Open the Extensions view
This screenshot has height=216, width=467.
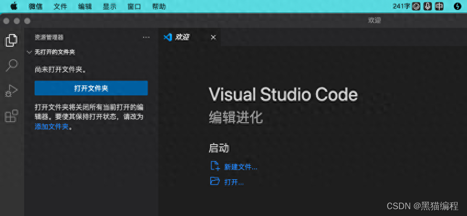point(12,116)
